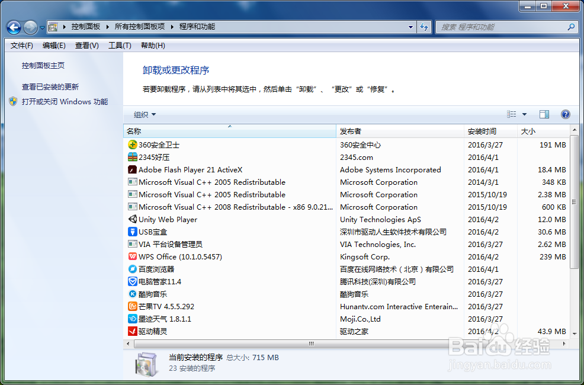
Task: Open the 文件(F) menu
Action: click(x=21, y=46)
